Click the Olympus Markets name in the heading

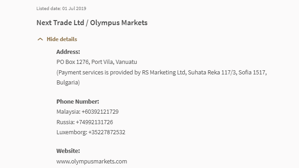tap(119, 23)
